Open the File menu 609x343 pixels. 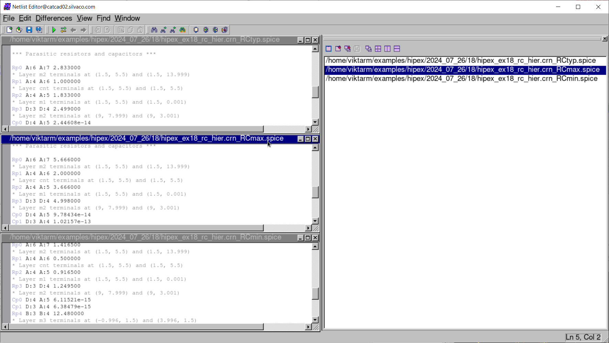point(9,18)
